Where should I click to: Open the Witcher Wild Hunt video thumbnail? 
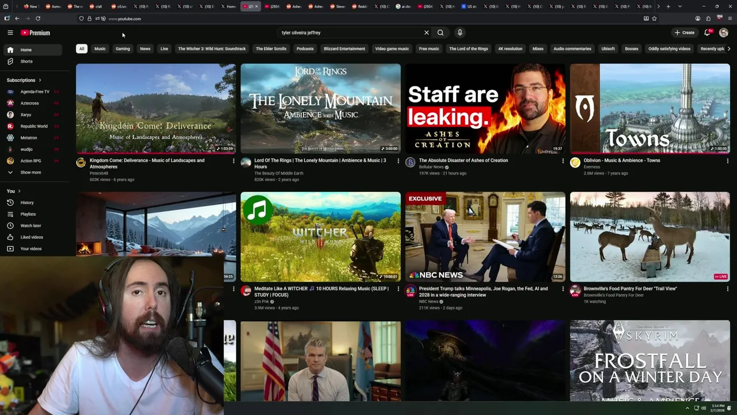coord(321,237)
